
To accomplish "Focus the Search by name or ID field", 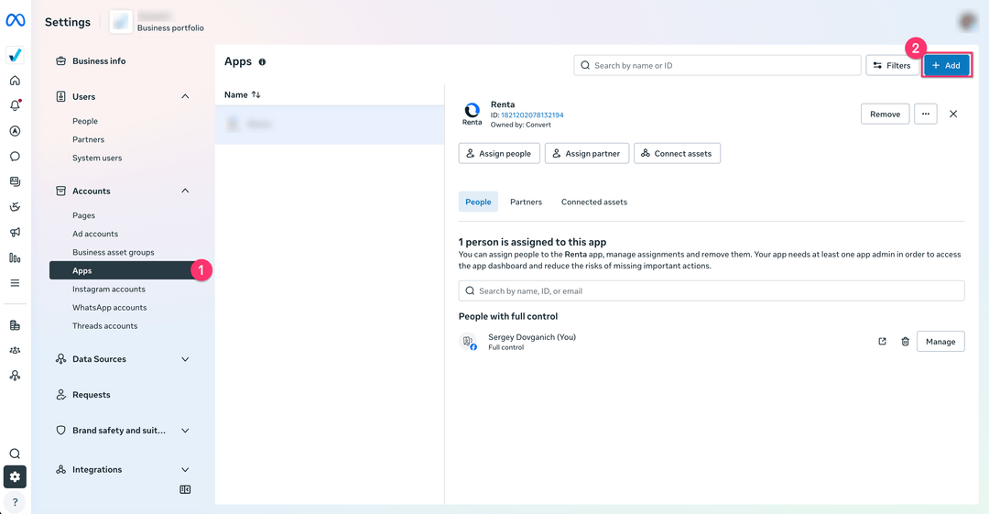I will 717,66.
